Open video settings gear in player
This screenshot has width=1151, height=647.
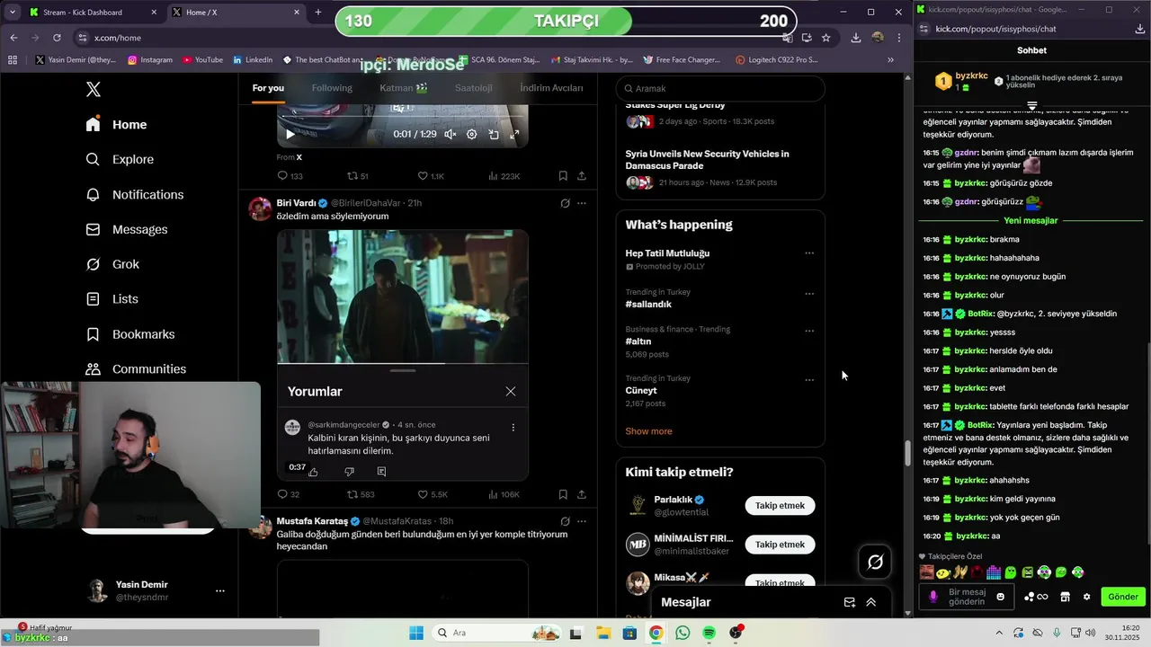click(471, 134)
